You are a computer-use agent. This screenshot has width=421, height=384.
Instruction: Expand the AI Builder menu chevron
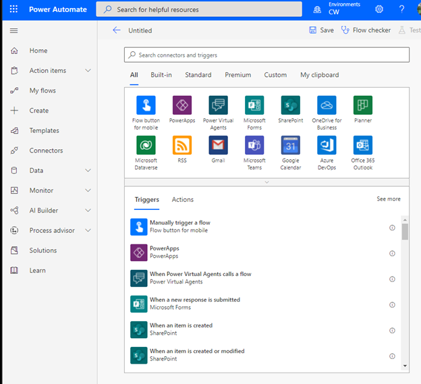[88, 211]
